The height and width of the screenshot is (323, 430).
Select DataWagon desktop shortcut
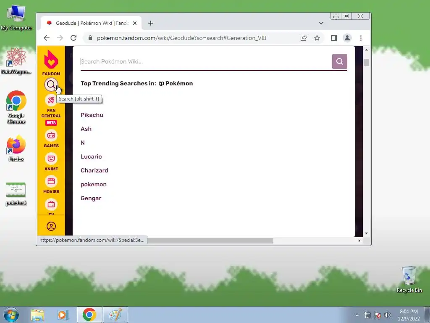(x=16, y=61)
